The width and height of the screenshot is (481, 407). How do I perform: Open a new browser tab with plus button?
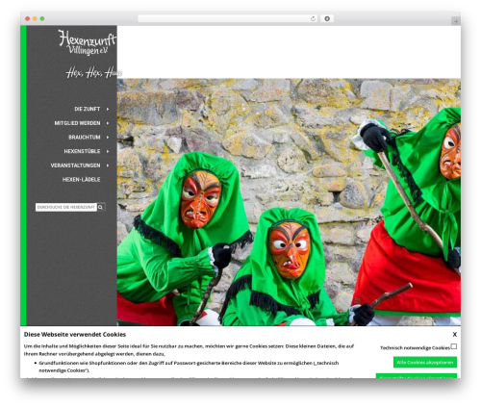click(456, 21)
